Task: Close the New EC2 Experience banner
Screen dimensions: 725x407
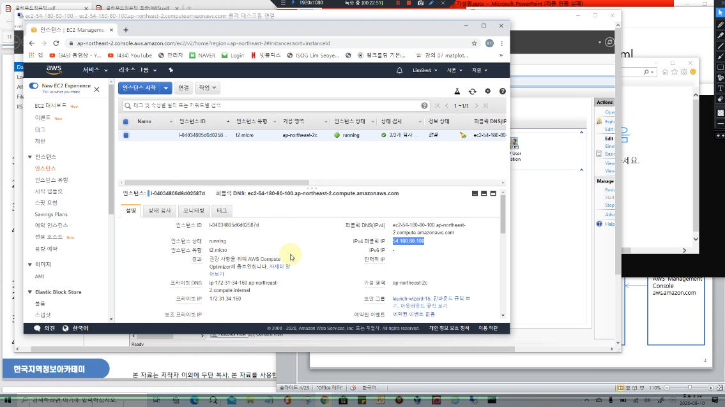Action: [x=96, y=89]
